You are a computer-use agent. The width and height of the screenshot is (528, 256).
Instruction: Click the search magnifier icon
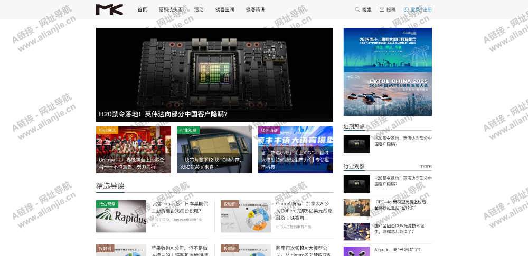click(x=357, y=9)
